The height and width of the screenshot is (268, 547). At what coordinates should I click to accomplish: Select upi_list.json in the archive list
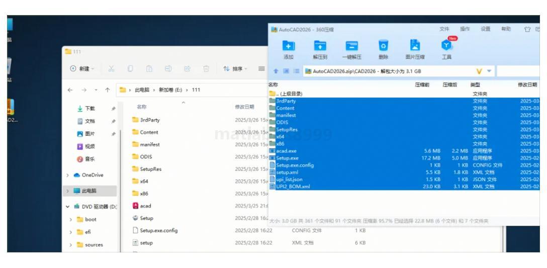(404, 180)
